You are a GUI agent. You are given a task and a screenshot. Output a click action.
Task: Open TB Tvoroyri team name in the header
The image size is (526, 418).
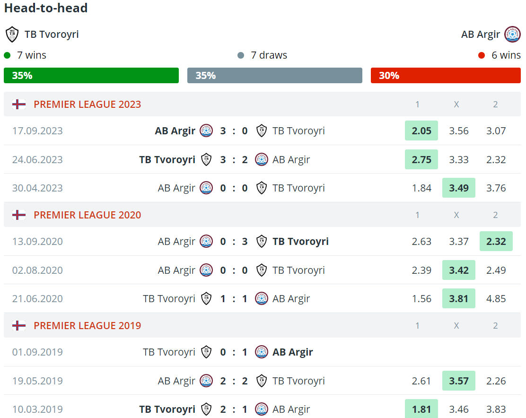click(x=52, y=35)
